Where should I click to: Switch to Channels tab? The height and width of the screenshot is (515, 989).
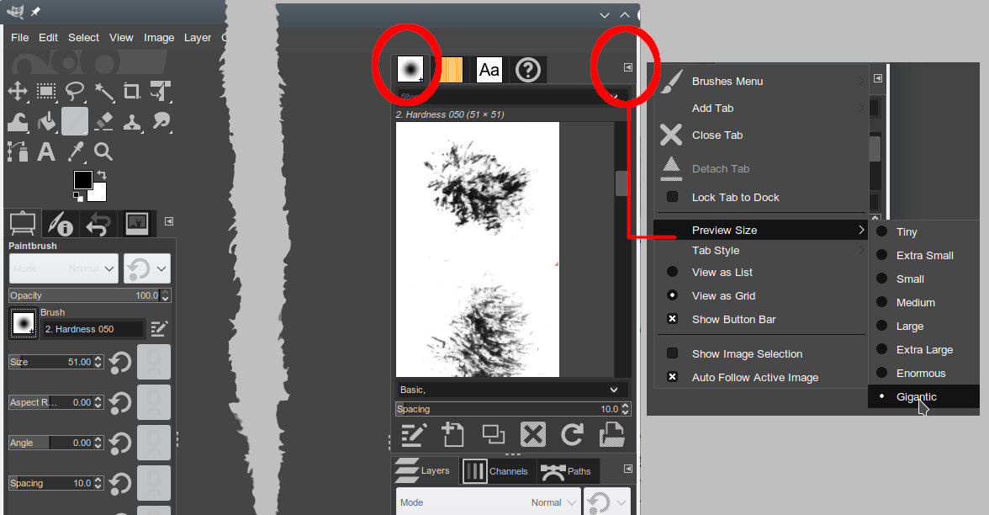tap(498, 471)
